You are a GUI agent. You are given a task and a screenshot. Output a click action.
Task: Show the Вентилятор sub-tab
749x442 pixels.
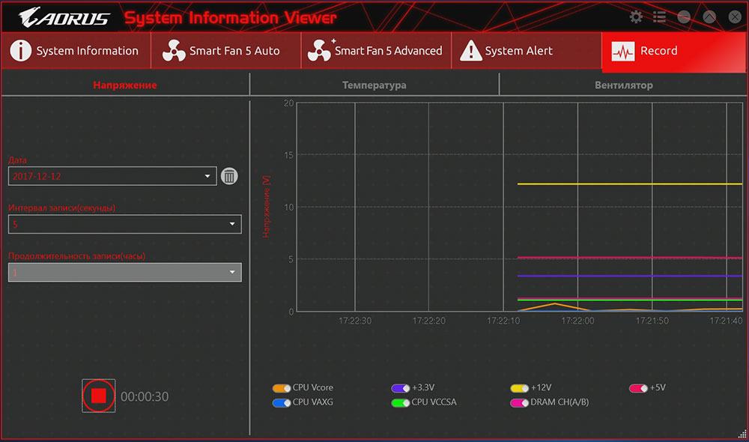coord(623,85)
